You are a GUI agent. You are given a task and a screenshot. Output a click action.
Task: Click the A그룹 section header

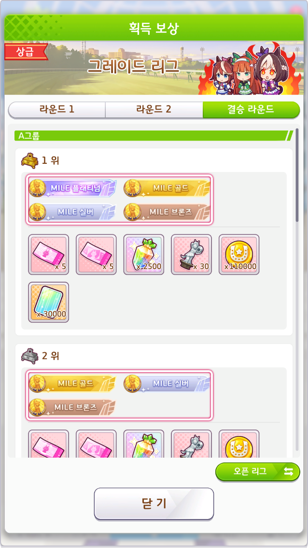pyautogui.click(x=154, y=136)
